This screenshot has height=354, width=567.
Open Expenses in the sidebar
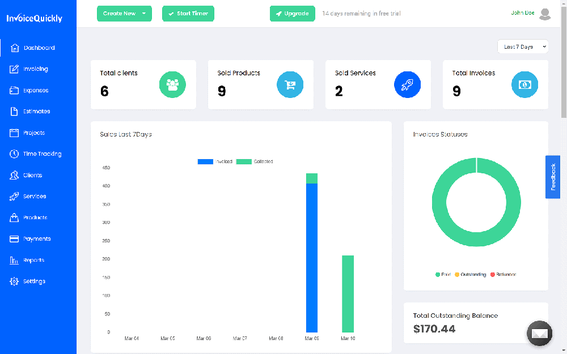click(36, 90)
